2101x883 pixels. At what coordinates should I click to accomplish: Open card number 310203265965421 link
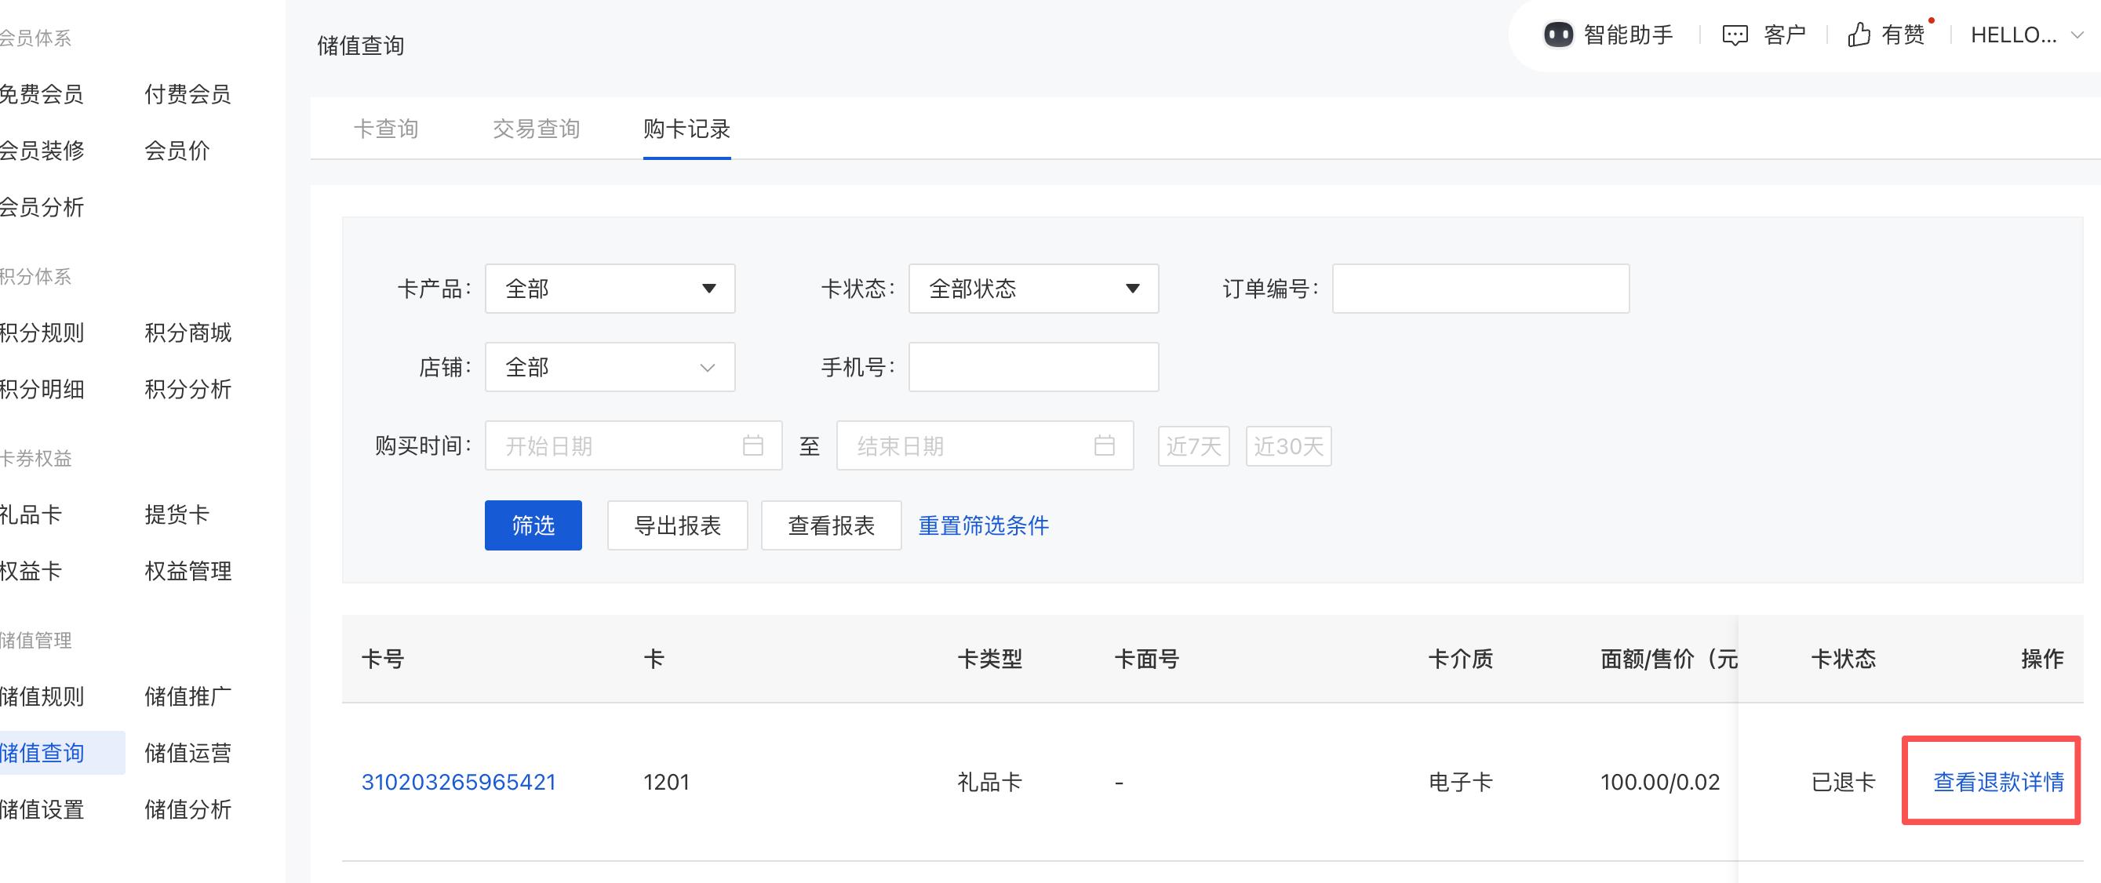point(458,782)
